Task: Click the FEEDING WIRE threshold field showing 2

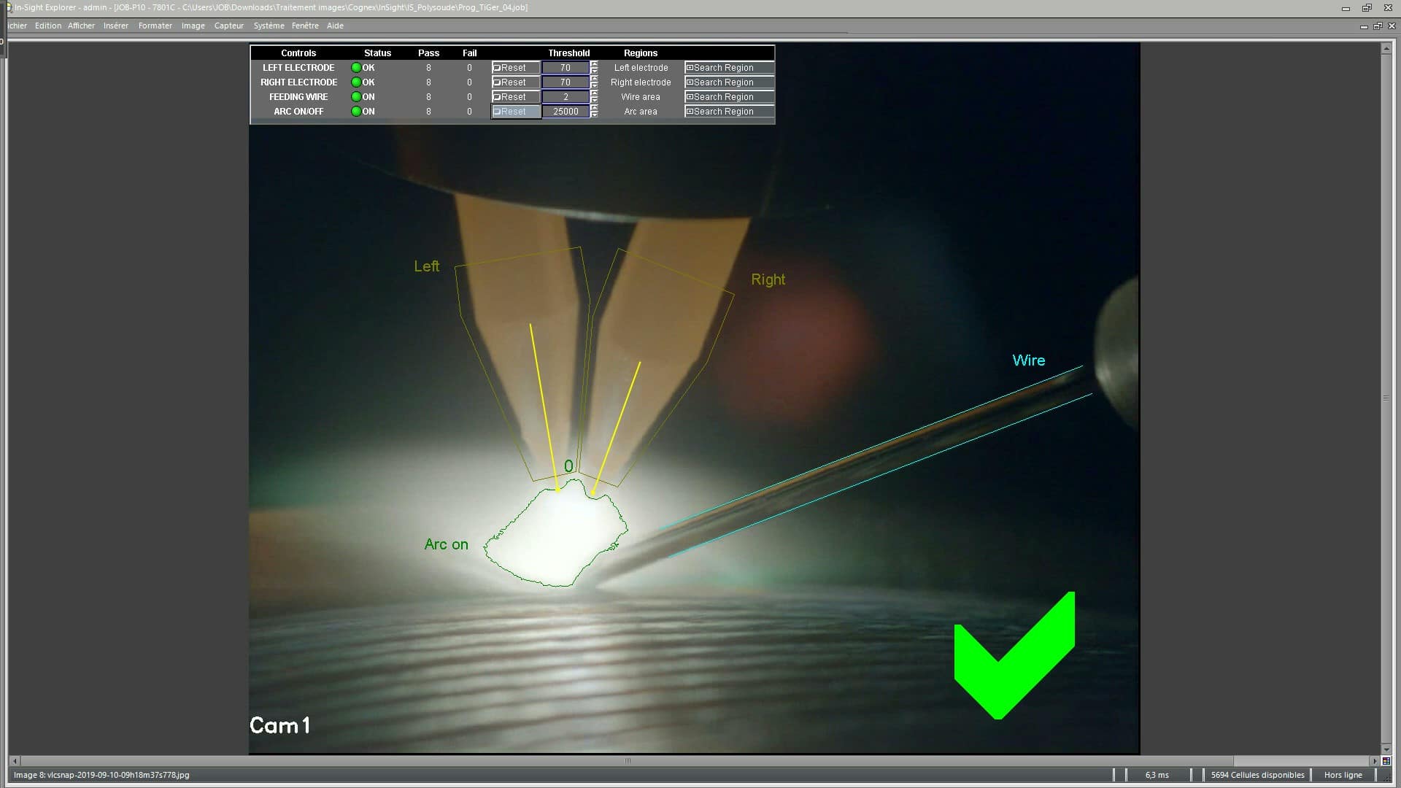Action: click(x=566, y=97)
